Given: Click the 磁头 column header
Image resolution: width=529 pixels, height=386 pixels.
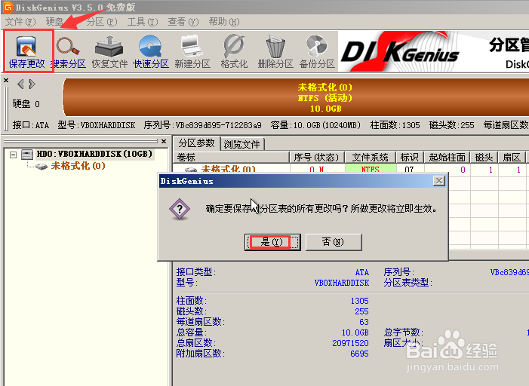Looking at the screenshot, I should (484, 158).
